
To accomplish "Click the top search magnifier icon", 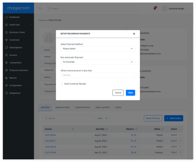I will (x=50, y=8).
